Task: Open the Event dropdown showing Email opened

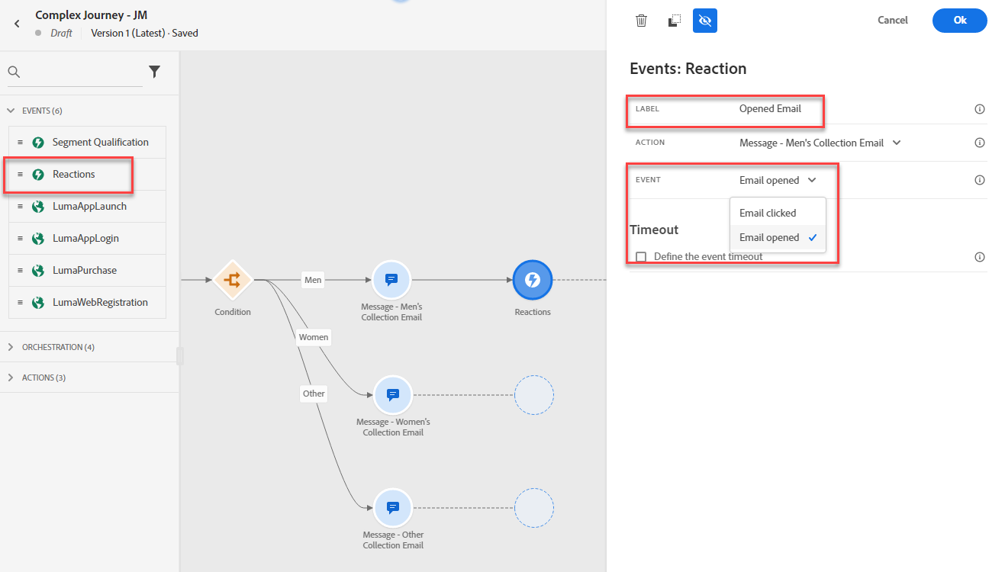Action: pyautogui.click(x=778, y=181)
